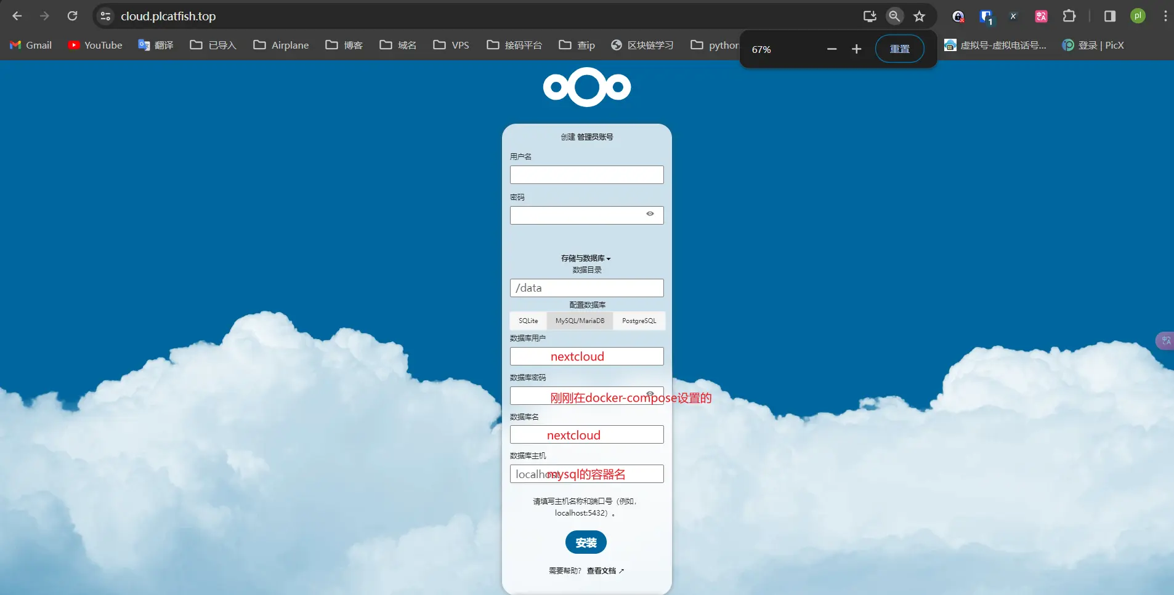
Task: Open the 已导入 bookmarks folder
Action: 213,45
